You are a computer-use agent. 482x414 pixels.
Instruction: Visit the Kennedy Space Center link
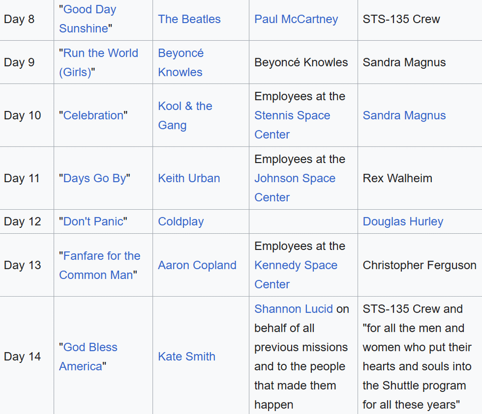(x=296, y=265)
